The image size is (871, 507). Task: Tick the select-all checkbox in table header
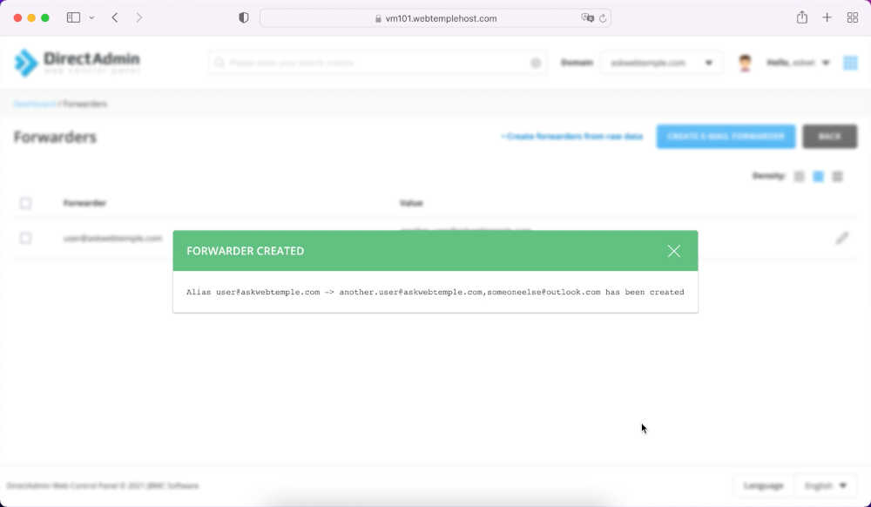25,203
